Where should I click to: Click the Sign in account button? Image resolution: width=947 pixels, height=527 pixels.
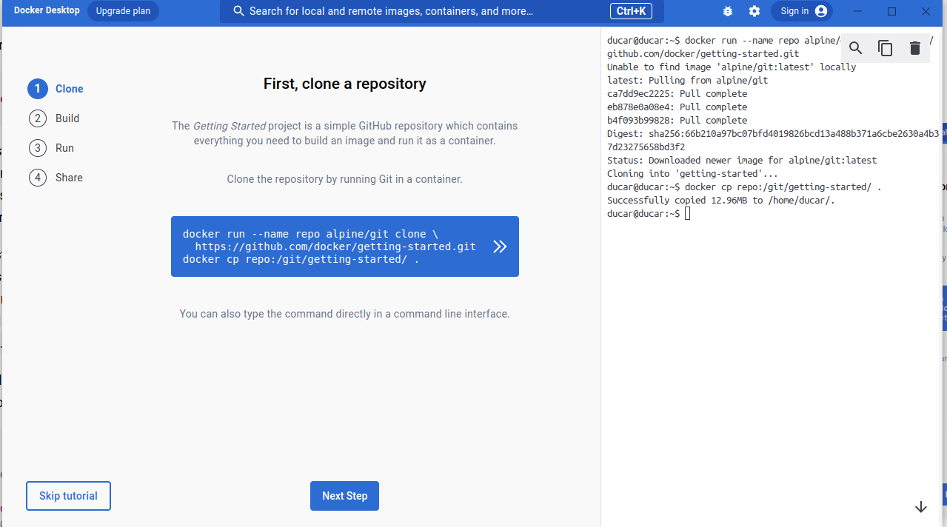coord(802,11)
